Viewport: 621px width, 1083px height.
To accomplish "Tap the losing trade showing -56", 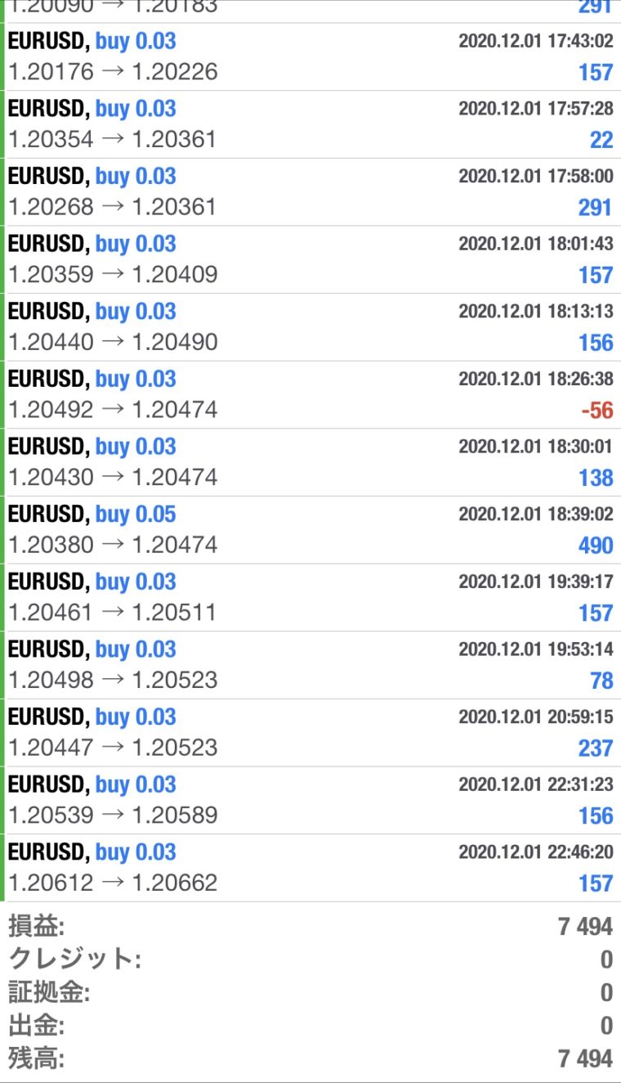I will pos(310,395).
